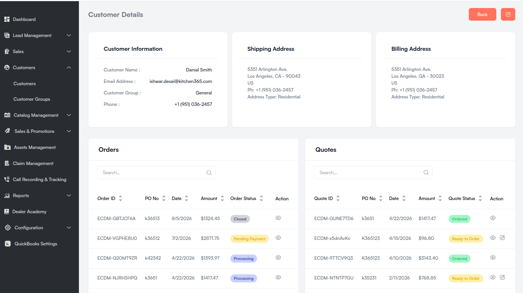This screenshot has width=523, height=293.
Task: Expand the Sales menu chevron
Action: click(x=69, y=51)
